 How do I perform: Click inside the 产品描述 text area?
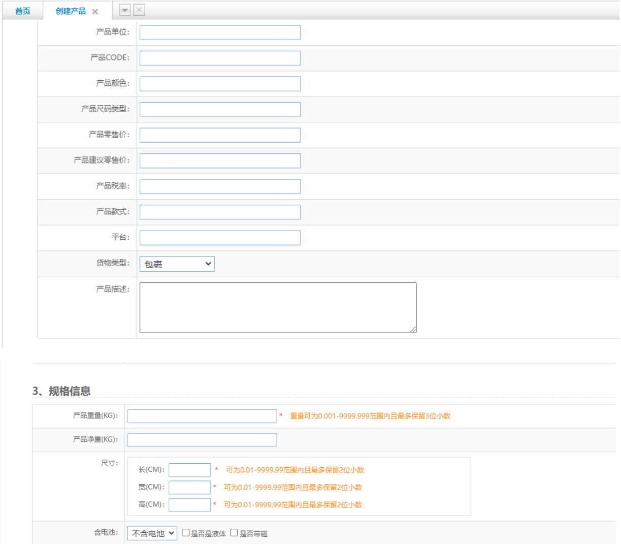coord(278,308)
